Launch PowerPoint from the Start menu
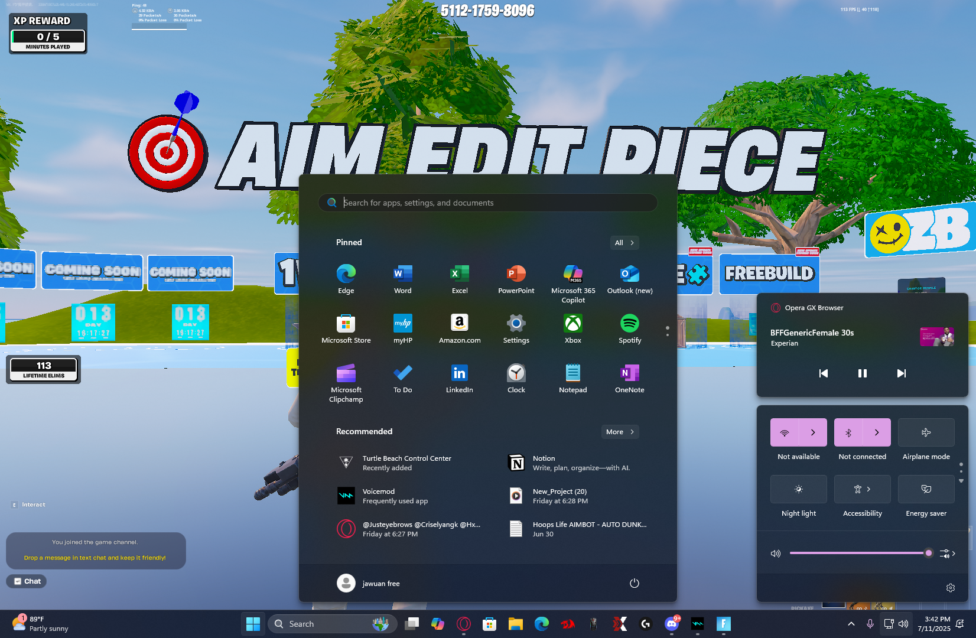 tap(516, 279)
